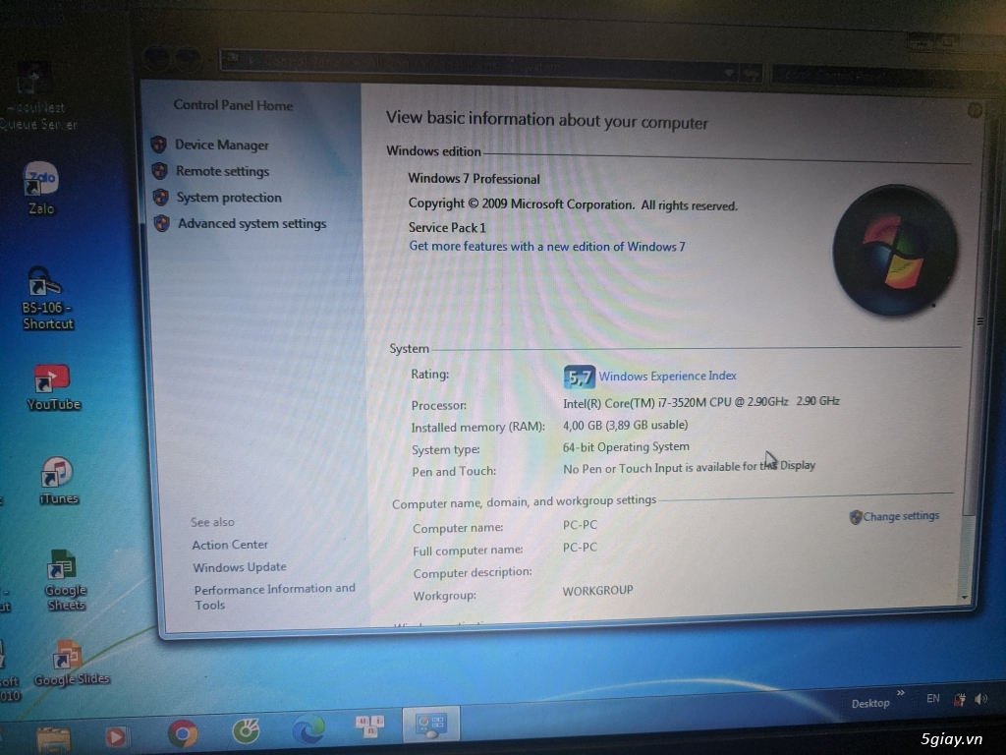Select the iTunes desktop shortcut
The height and width of the screenshot is (755, 1006).
pos(58,482)
